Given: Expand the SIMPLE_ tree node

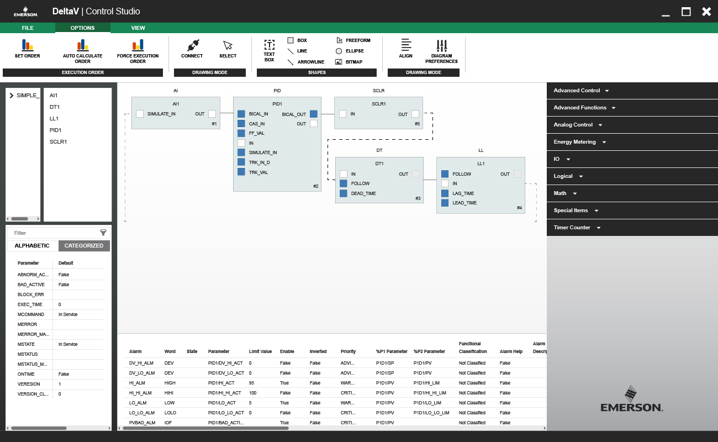Looking at the screenshot, I should tap(11, 96).
